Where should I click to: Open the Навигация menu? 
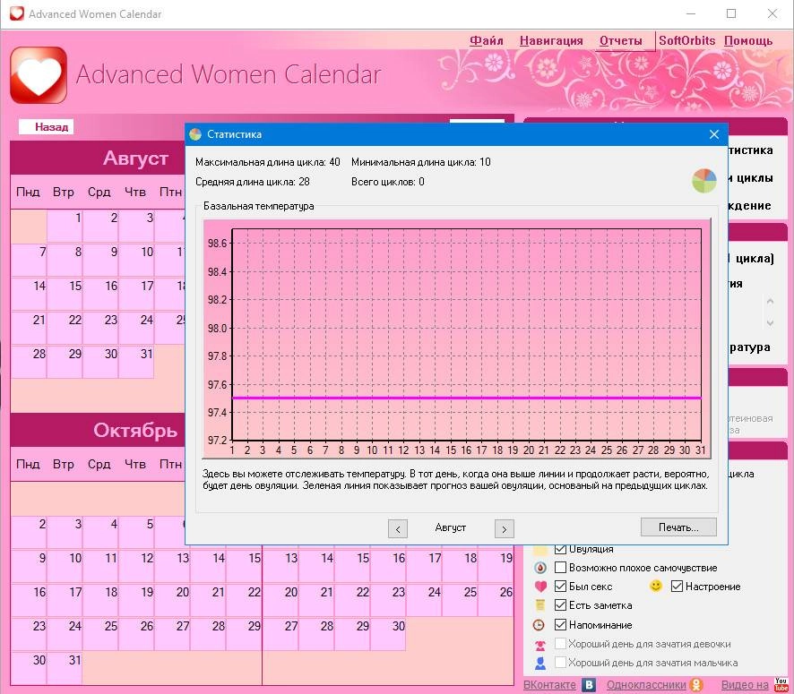pos(551,40)
